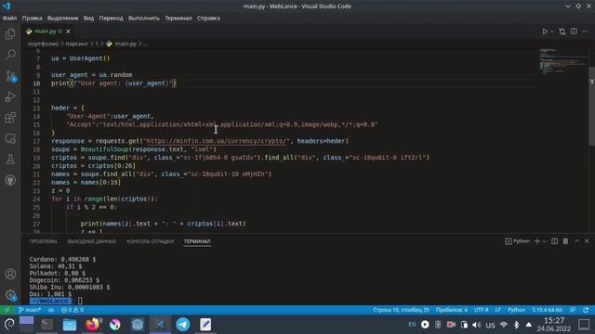Switch to the ПРОБЛЕМЫ panel tab
The image size is (595, 334).
44,241
